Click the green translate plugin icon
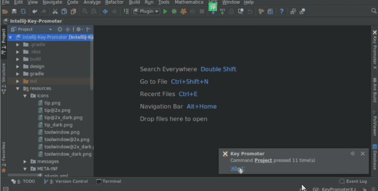 coord(213,7)
